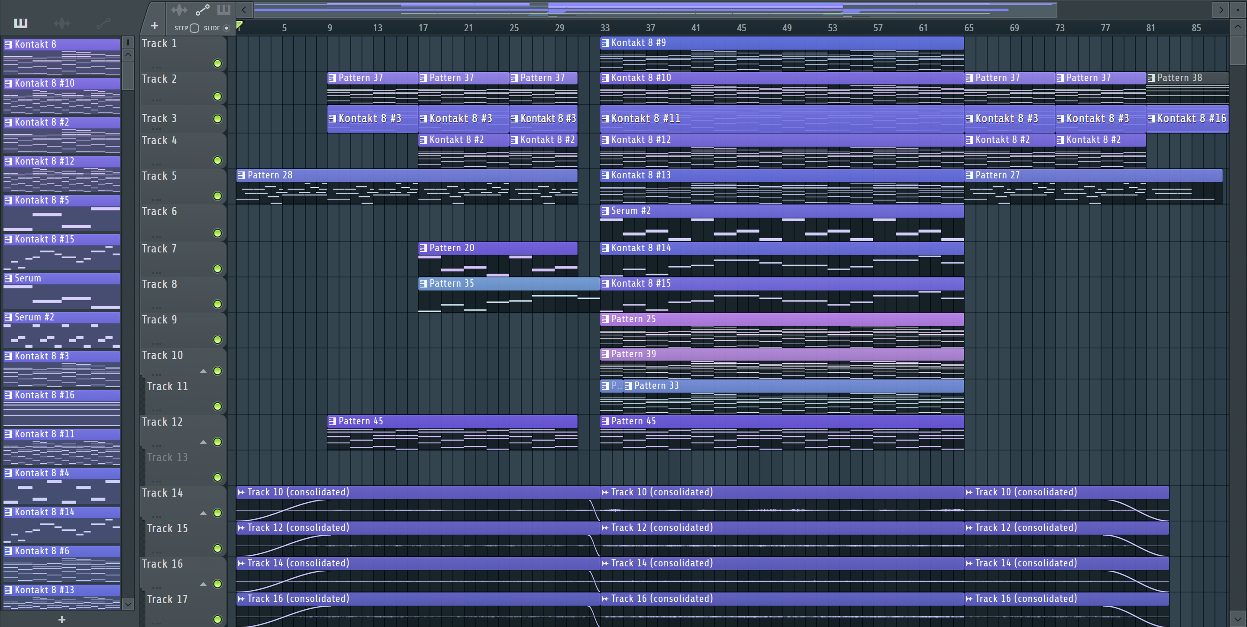Switch picker to the Audio clips tab

62,23
